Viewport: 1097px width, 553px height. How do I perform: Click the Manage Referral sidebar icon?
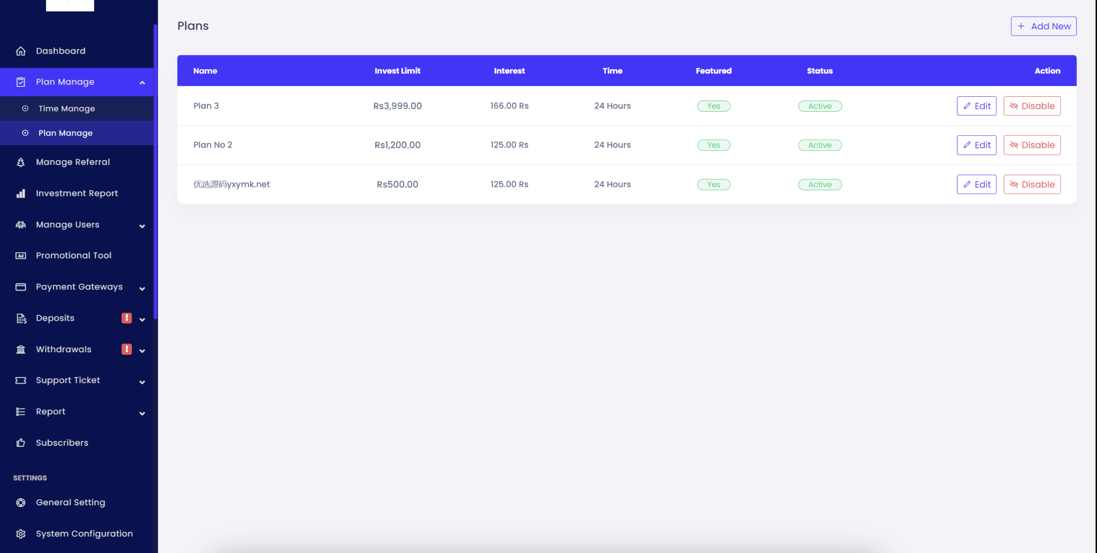[20, 162]
